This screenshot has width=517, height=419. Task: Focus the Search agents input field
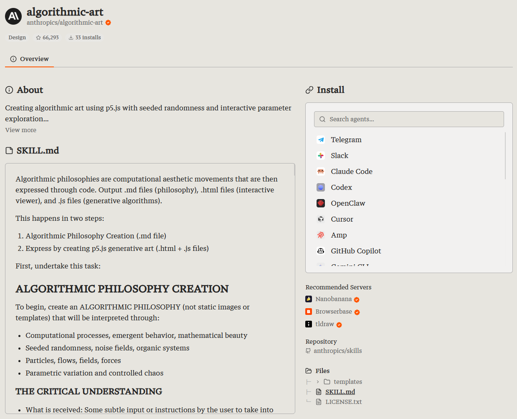409,119
